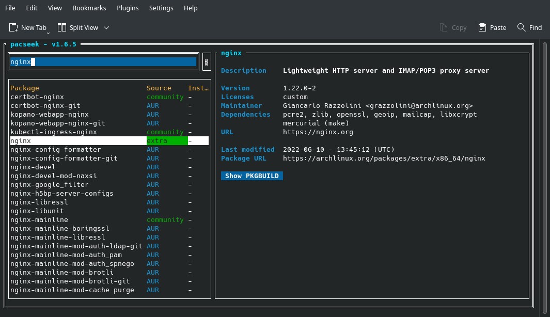Click the nginx search input field
Image resolution: width=550 pixels, height=317 pixels.
click(x=103, y=62)
